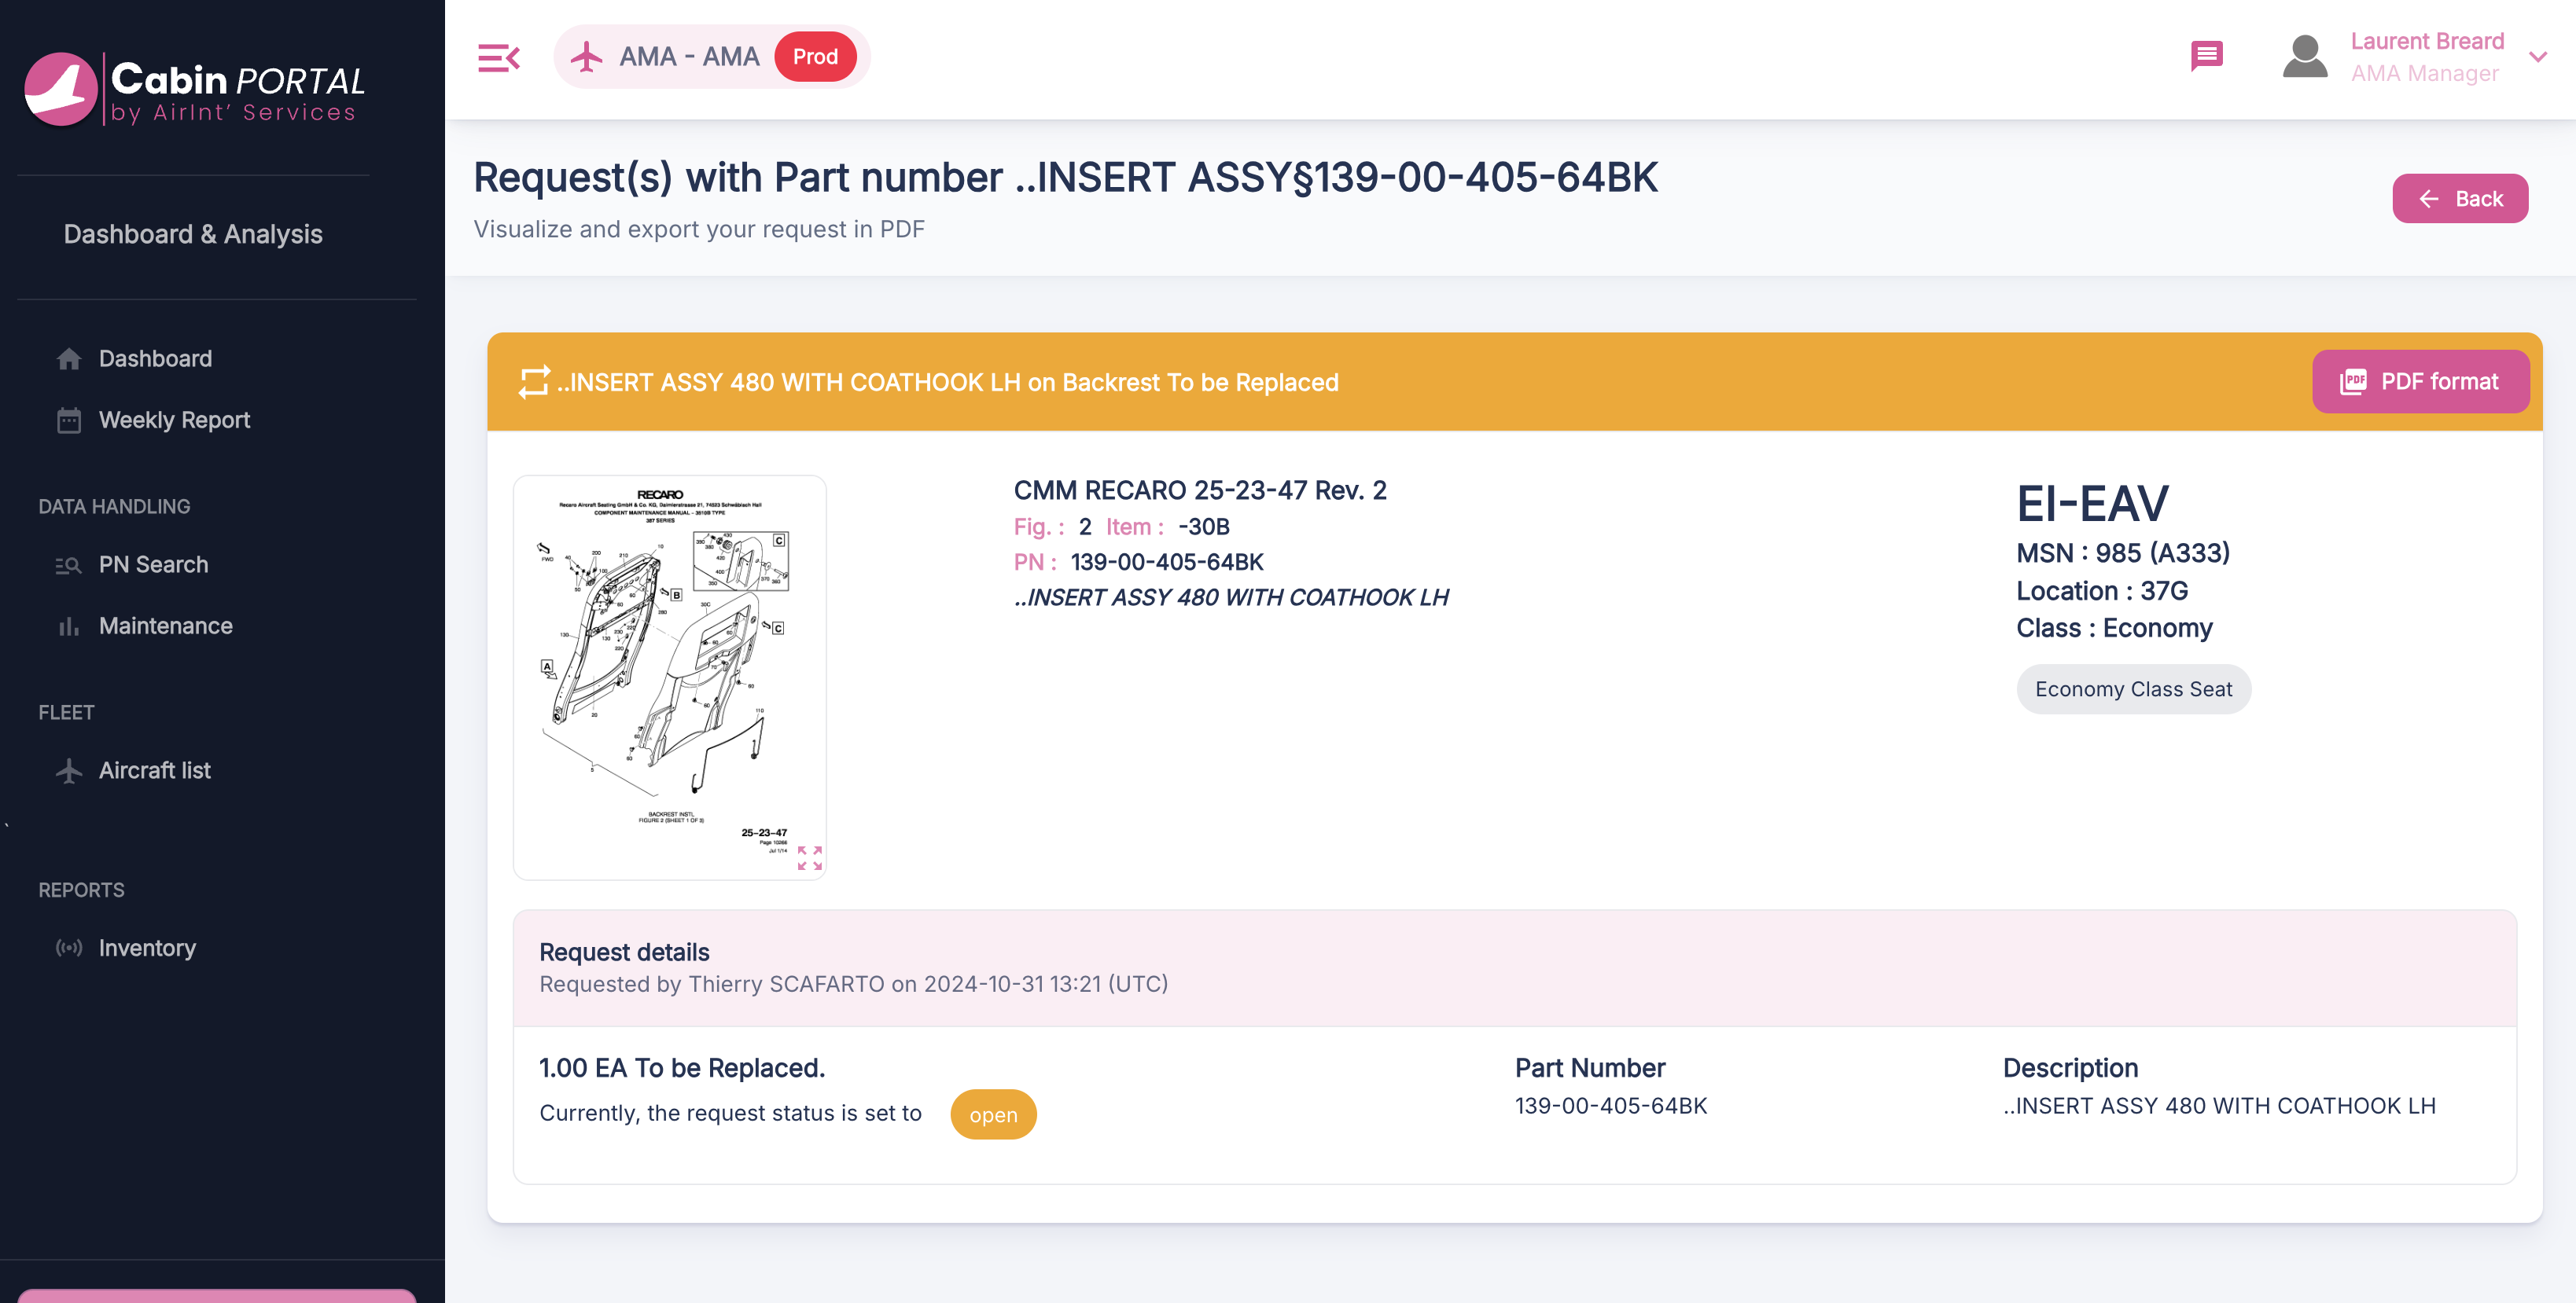Export the request with PDF format button

point(2419,382)
